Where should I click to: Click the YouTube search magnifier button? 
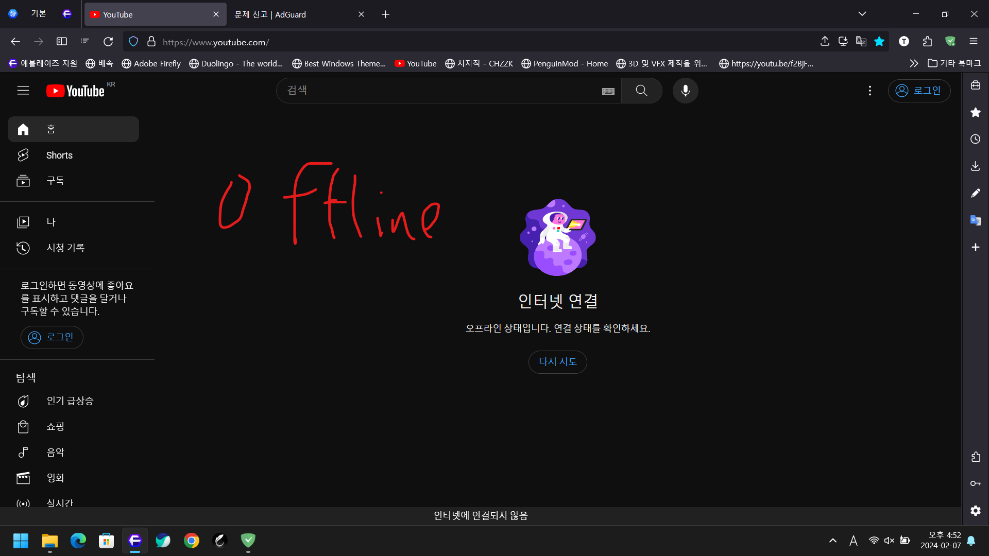pos(641,91)
